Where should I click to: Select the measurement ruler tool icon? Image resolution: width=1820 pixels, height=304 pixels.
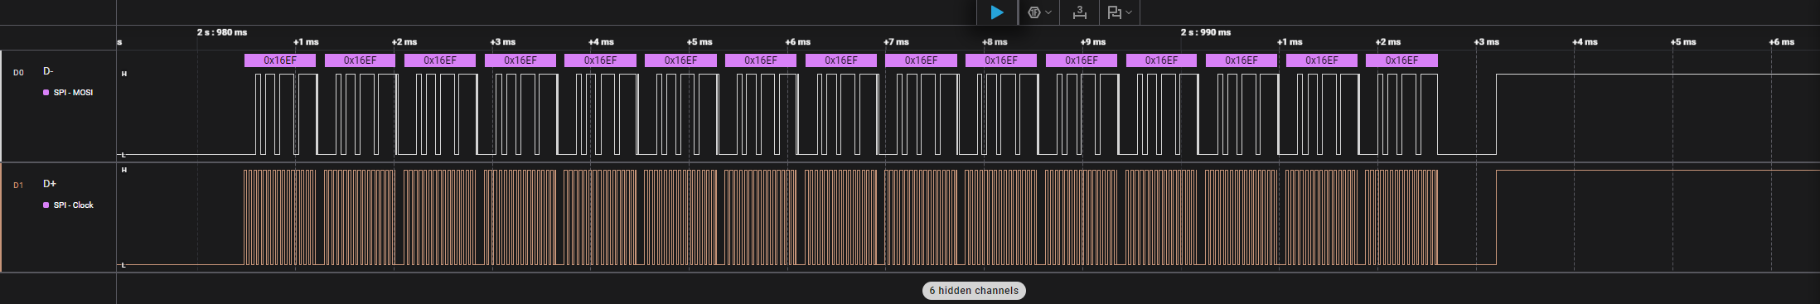1079,12
